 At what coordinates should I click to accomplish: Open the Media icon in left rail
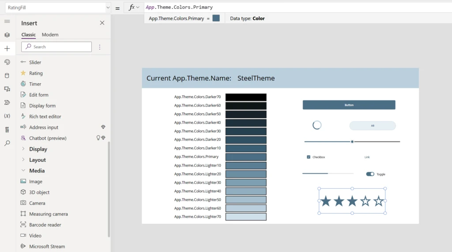click(x=7, y=89)
